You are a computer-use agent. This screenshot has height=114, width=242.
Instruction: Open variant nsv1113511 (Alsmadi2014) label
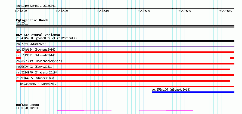coord(36,55)
